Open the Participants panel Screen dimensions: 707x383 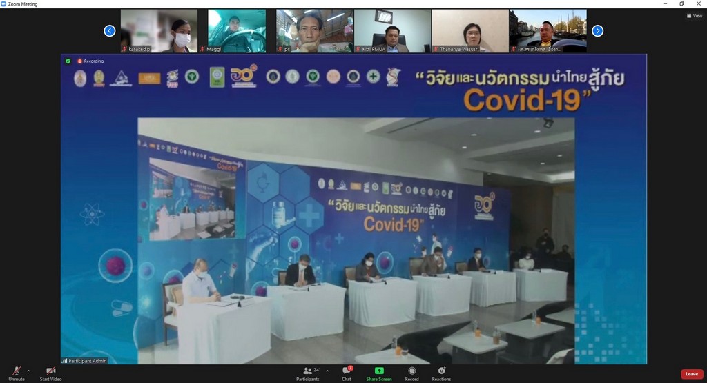pyautogui.click(x=307, y=372)
